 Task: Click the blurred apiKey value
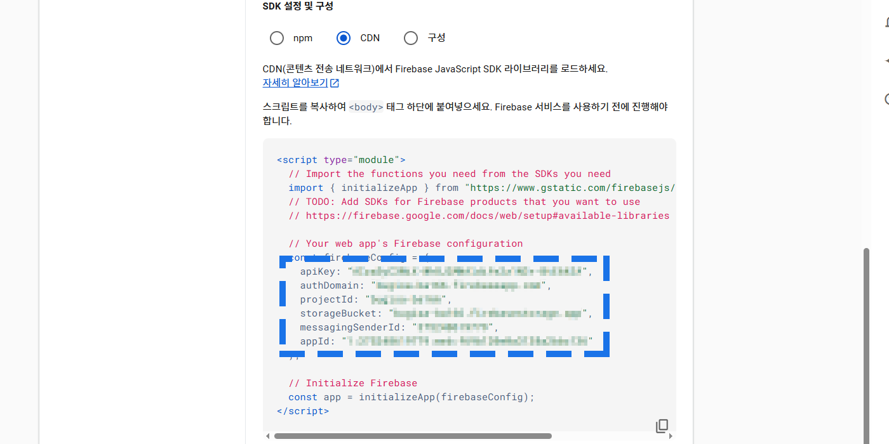pos(467,271)
